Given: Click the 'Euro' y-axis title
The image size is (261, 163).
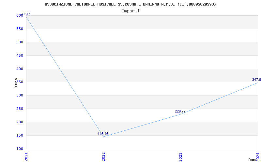Looking at the screenshot, I should (x=16, y=83).
